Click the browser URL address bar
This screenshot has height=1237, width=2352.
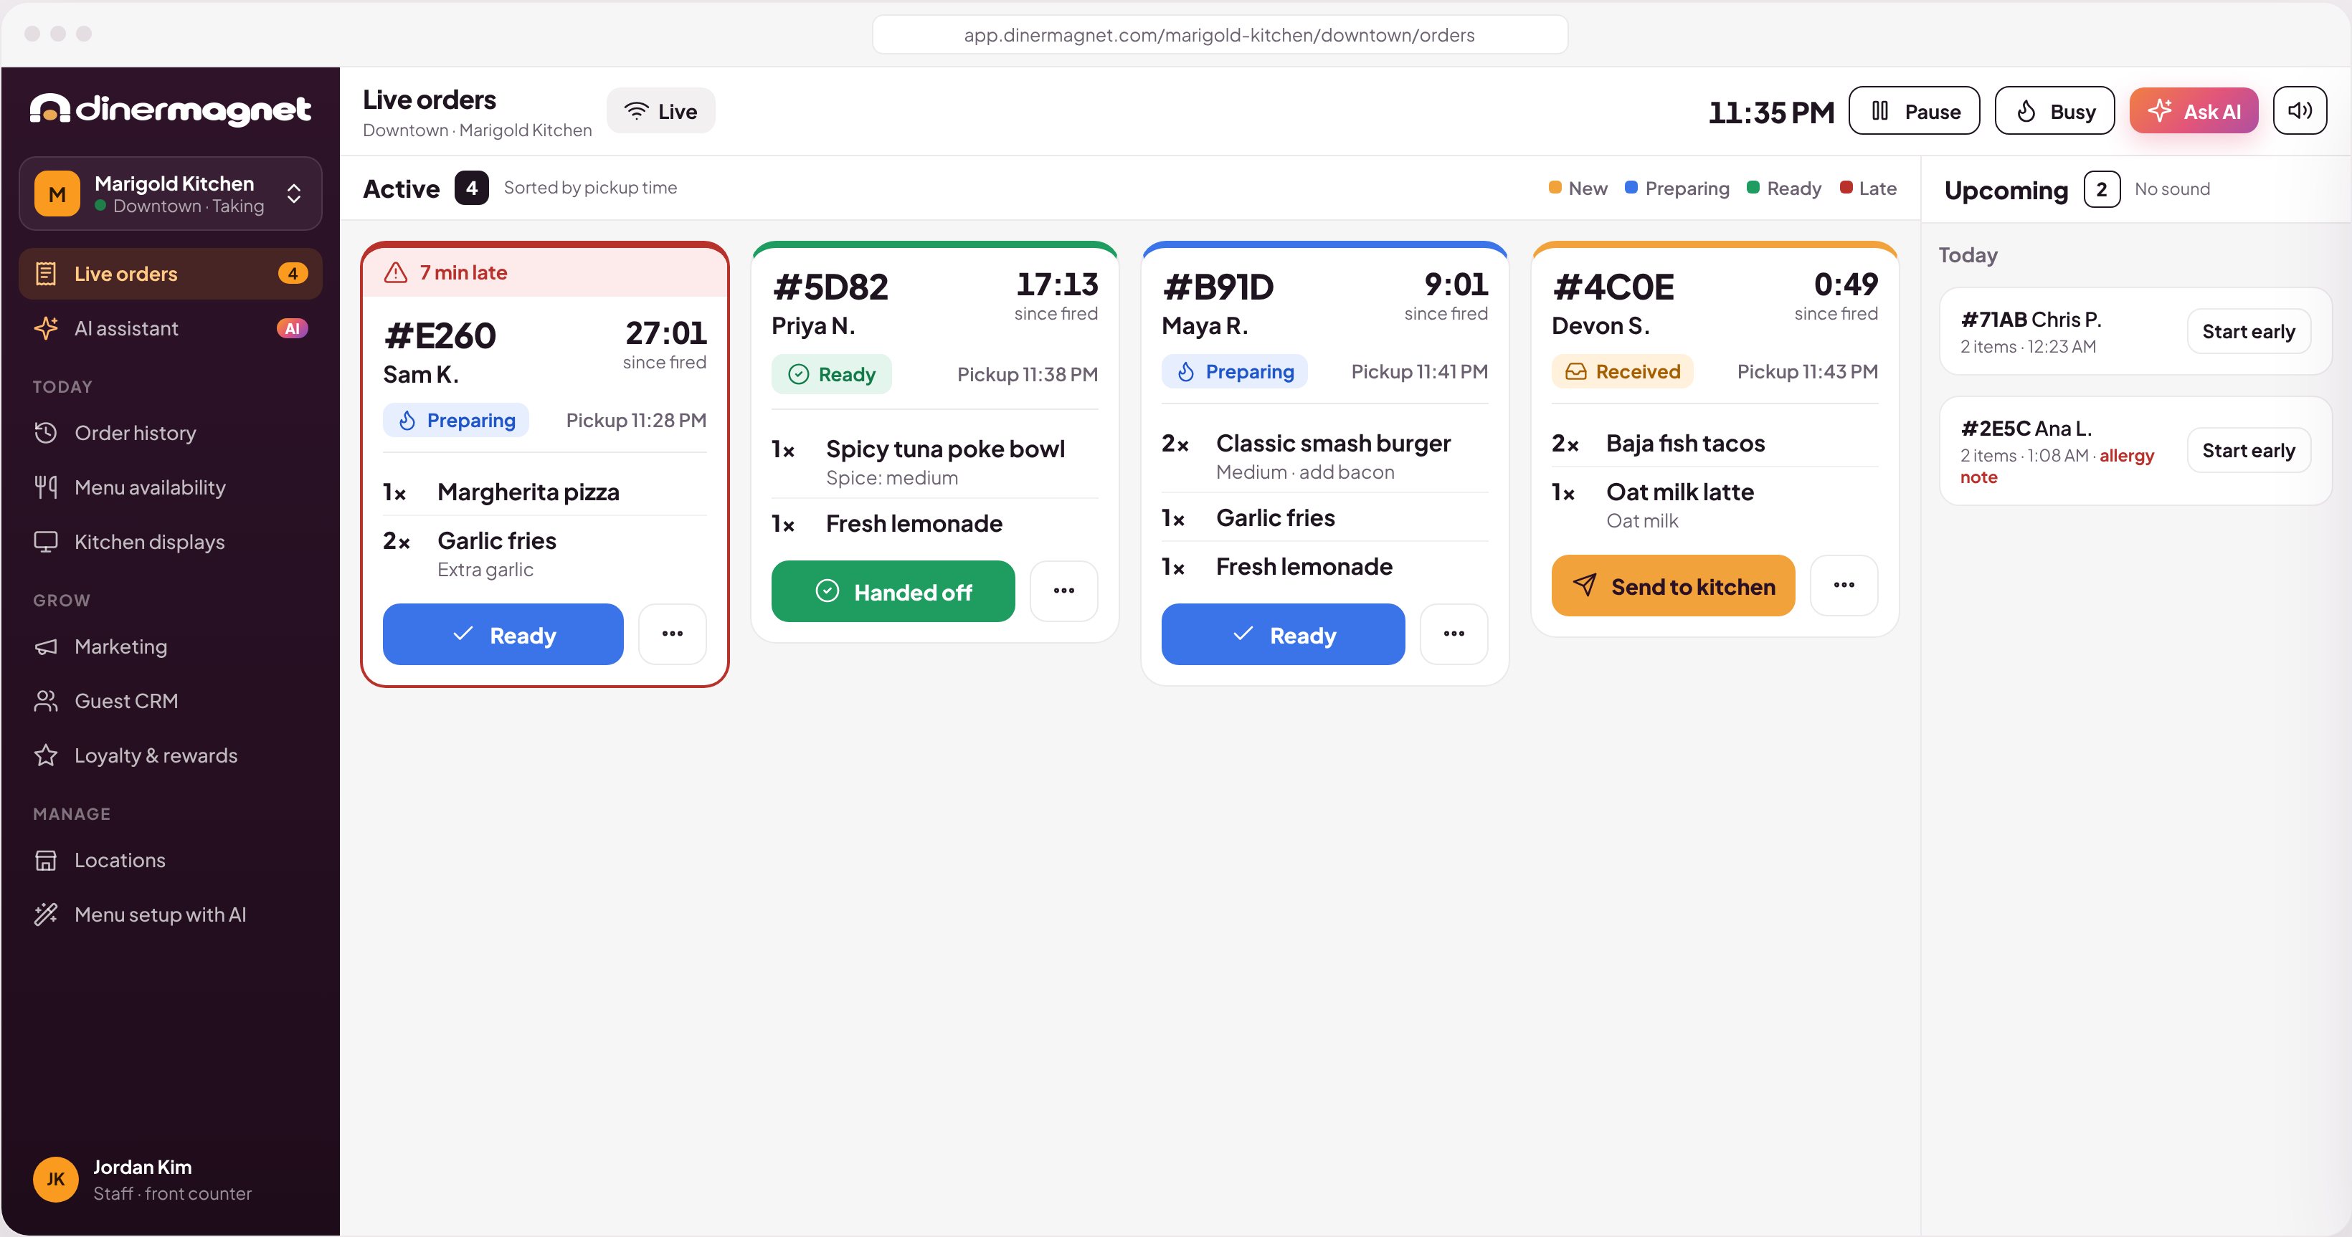coord(1220,34)
